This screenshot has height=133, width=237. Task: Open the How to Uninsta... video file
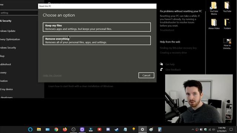[227, 44]
